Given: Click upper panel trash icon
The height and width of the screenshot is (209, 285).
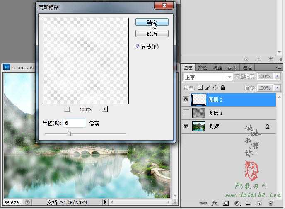Looking at the screenshot, I should 271,59.
